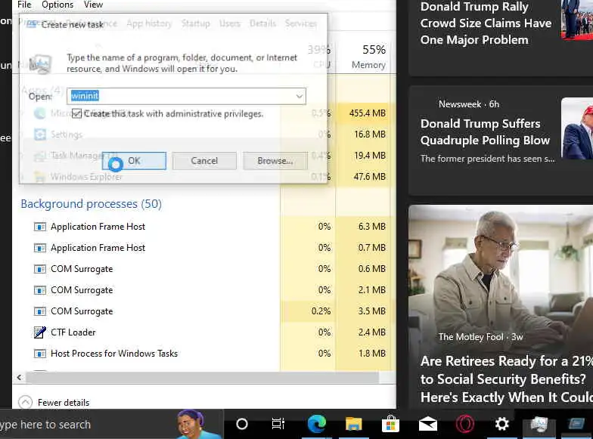Select the 455.4 MB memory value
Viewport: 593px width, 439px height.
point(368,113)
